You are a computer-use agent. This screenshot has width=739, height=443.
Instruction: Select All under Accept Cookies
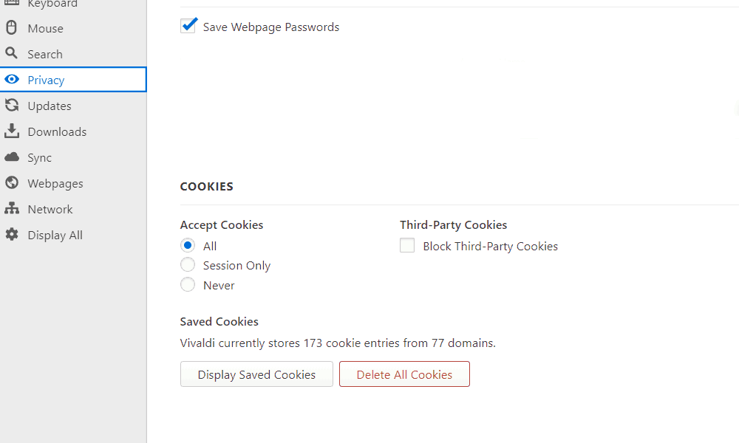tap(187, 245)
